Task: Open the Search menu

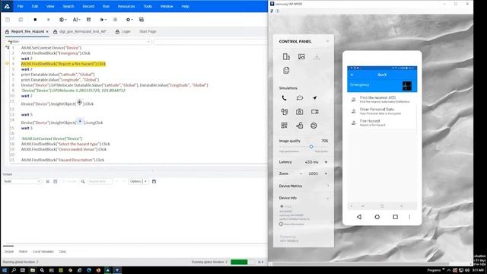Action: pyautogui.click(x=68, y=6)
